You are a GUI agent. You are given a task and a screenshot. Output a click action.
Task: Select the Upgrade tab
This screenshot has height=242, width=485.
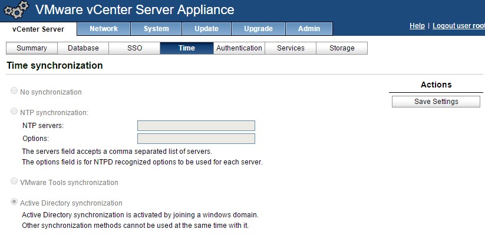[258, 29]
